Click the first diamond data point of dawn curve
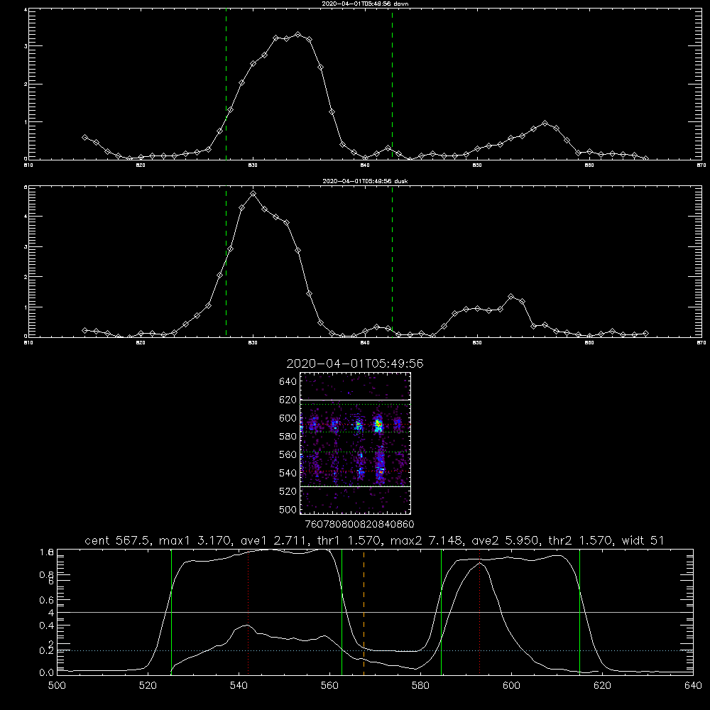Image resolution: width=710 pixels, height=710 pixels. click(x=84, y=137)
